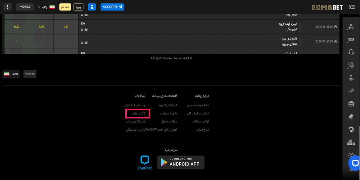360x180 pixels.
Task: Collapse the sidebar with the menu toggle icon
Action: [x=352, y=7]
